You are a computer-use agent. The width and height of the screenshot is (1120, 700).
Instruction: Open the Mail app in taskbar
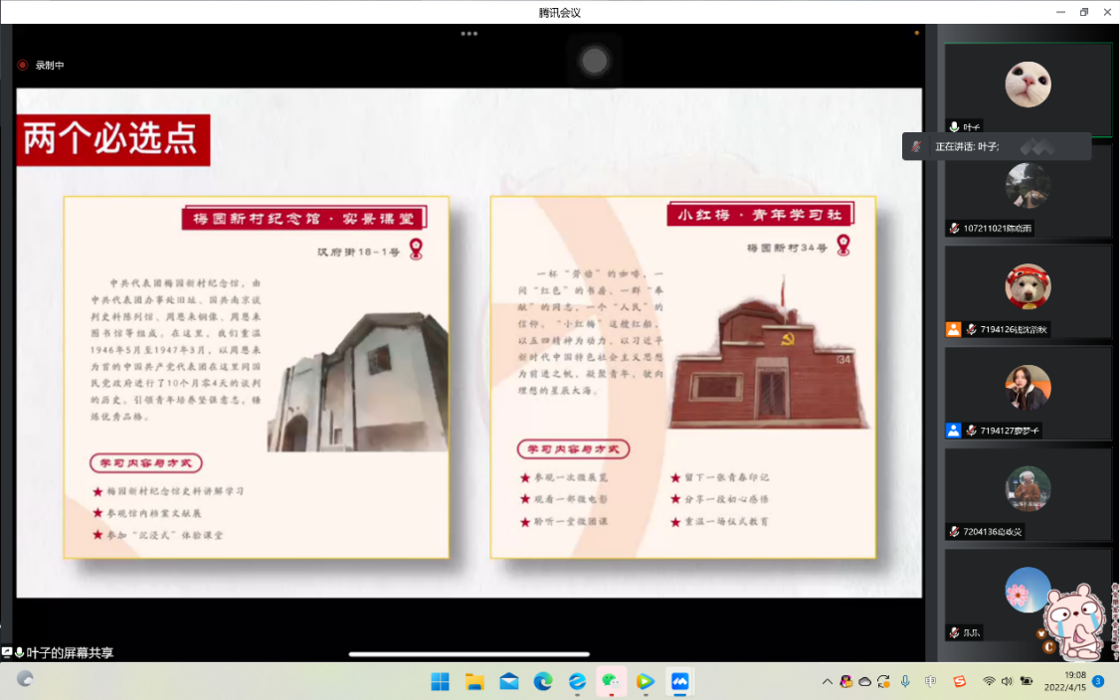509,681
